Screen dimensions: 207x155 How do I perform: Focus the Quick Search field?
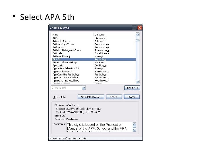[67, 88]
